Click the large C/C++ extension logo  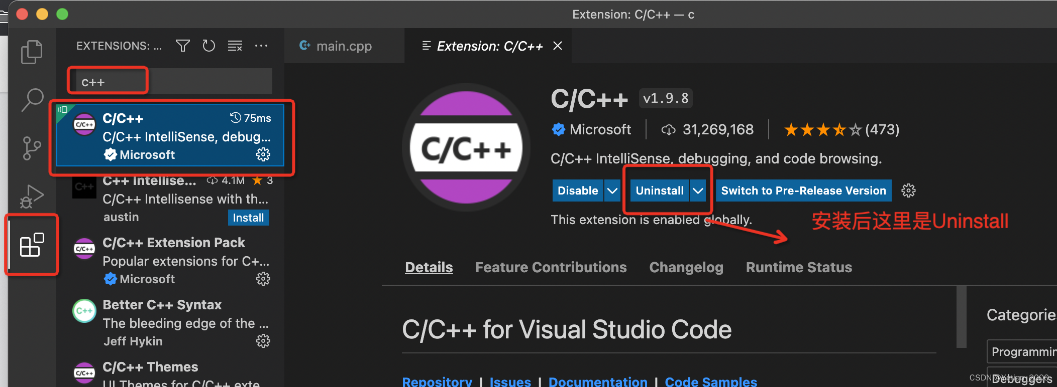click(x=466, y=147)
